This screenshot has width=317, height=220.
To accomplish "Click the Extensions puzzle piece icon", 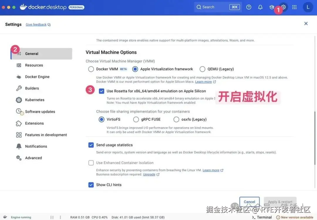I will (x=19, y=123).
